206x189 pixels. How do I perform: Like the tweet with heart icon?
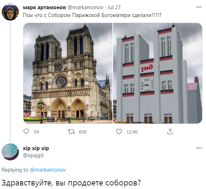click(x=119, y=132)
